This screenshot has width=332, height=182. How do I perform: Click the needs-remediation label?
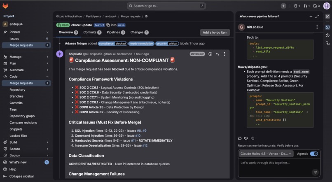tap(141, 44)
